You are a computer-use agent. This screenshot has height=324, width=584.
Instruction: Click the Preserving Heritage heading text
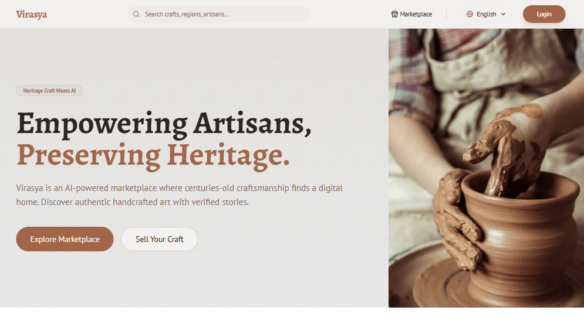[x=153, y=155]
